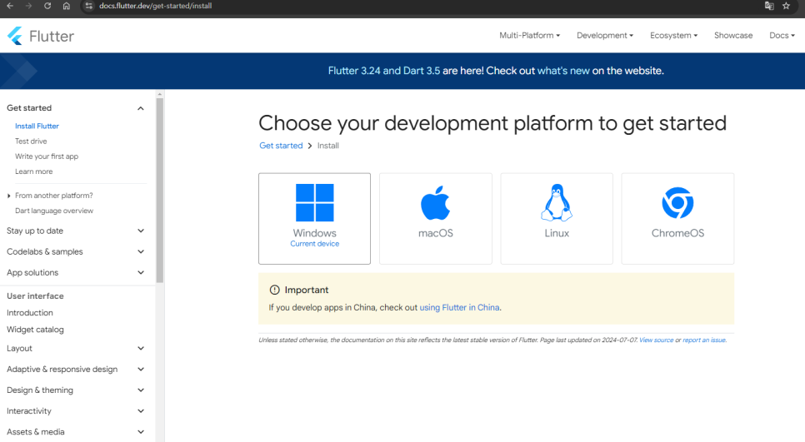Image resolution: width=805 pixels, height=442 pixels.
Task: Bookmark page with star icon
Action: 786,6
